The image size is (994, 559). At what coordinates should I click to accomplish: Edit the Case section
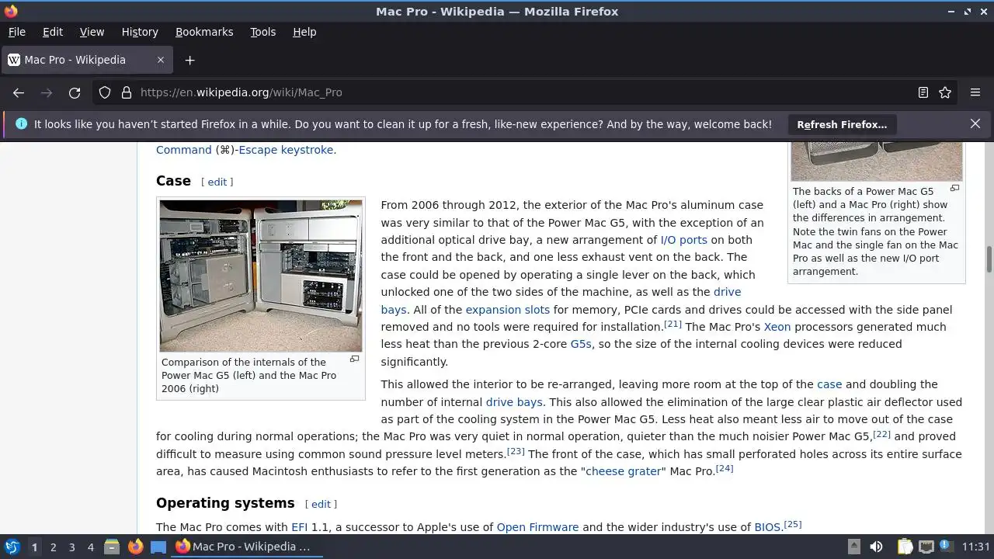(217, 182)
